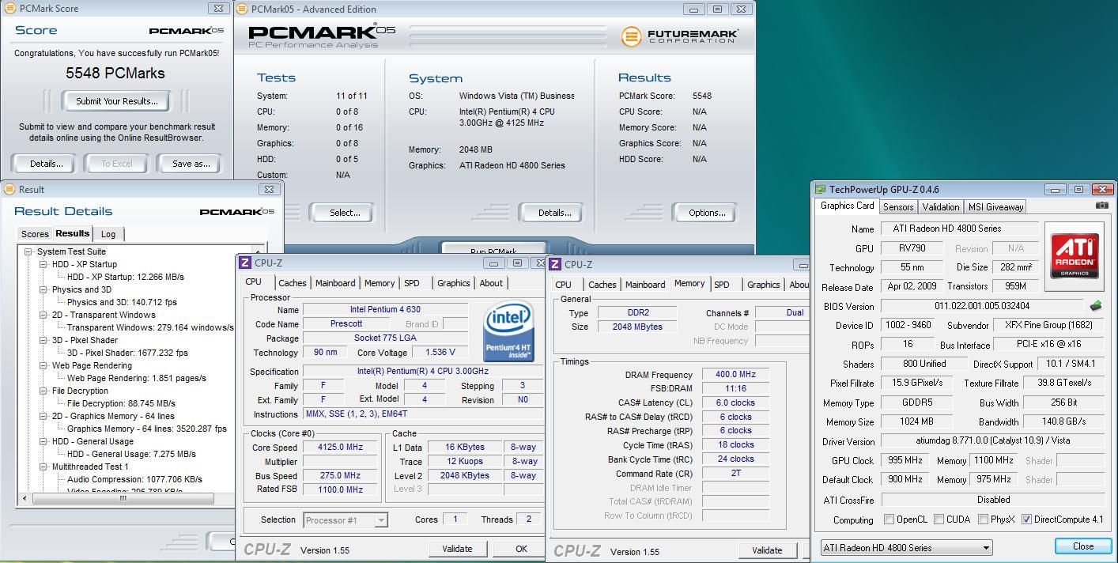Collapse the 2D - Transparent Windows node
Viewport: 1118px width, 563px height.
[43, 315]
